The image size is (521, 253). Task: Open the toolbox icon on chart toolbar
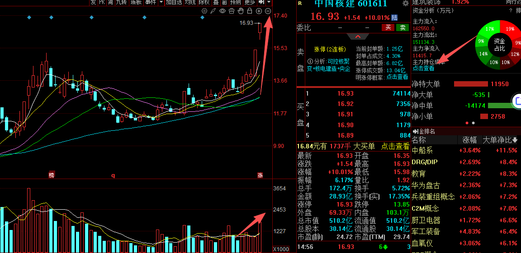(x=232, y=11)
